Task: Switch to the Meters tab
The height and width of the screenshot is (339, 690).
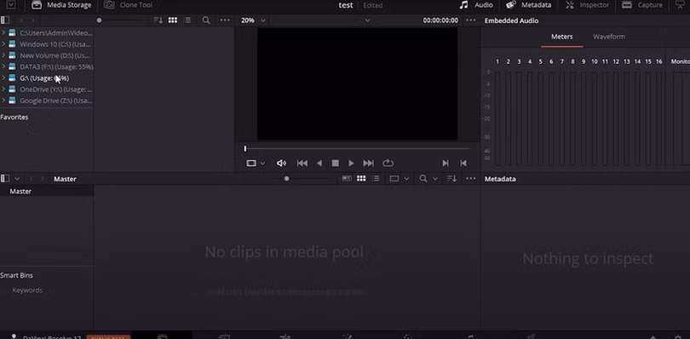Action: [x=562, y=37]
